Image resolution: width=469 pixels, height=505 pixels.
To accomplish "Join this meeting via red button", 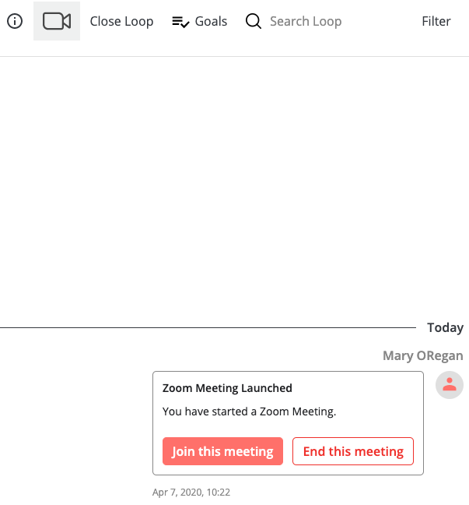I will [222, 451].
